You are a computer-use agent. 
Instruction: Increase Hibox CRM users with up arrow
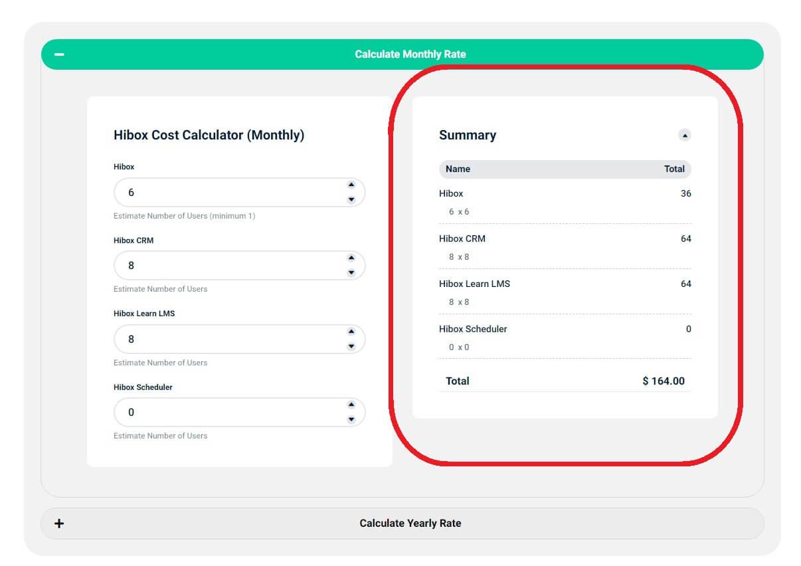point(351,258)
